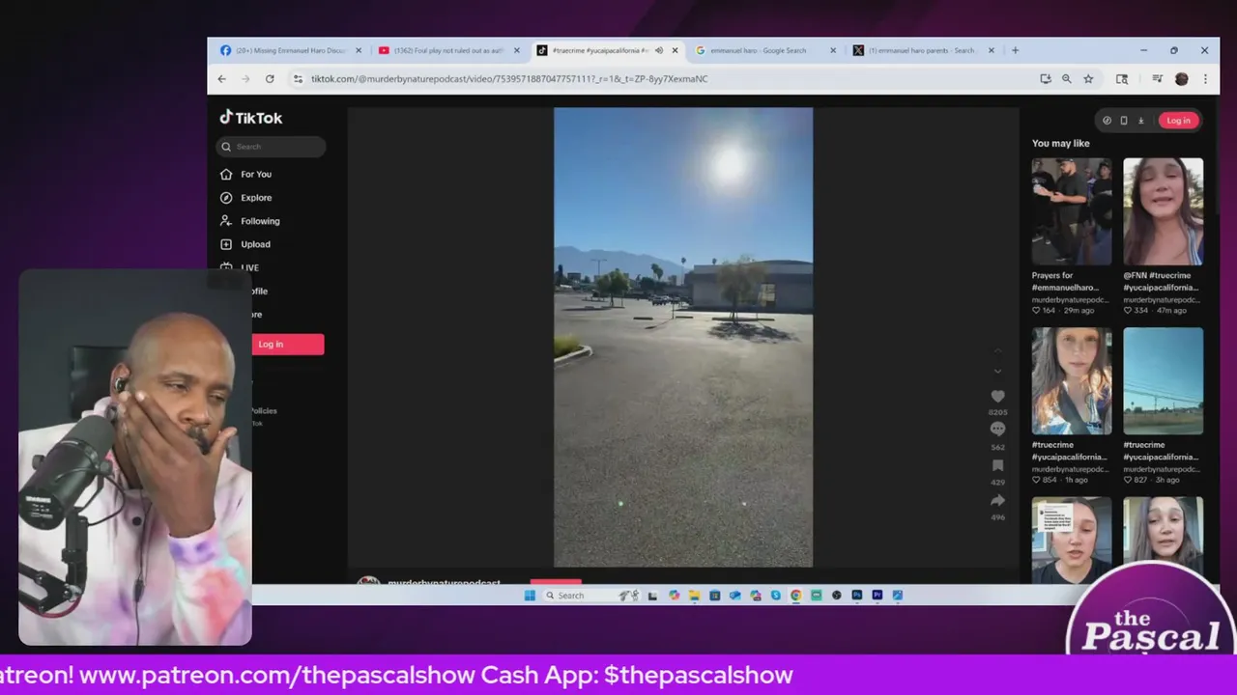This screenshot has height=695, width=1237.
Task: Click the download icon beside top Log in
Action: [x=1140, y=121]
